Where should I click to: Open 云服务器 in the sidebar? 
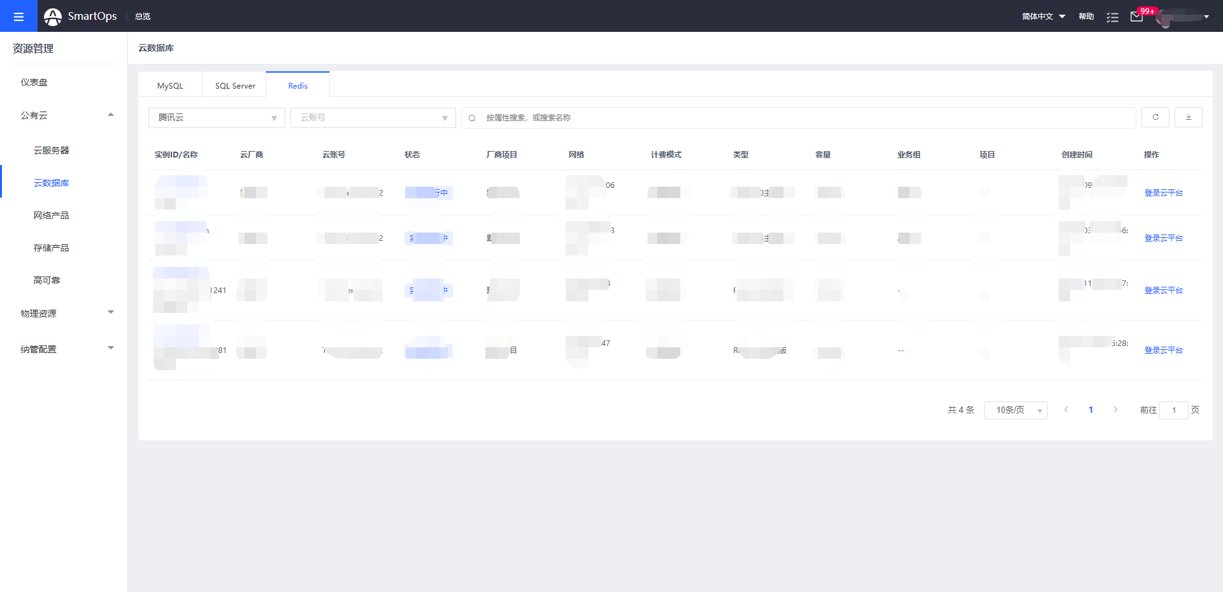click(52, 150)
